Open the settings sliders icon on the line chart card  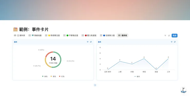175,42
